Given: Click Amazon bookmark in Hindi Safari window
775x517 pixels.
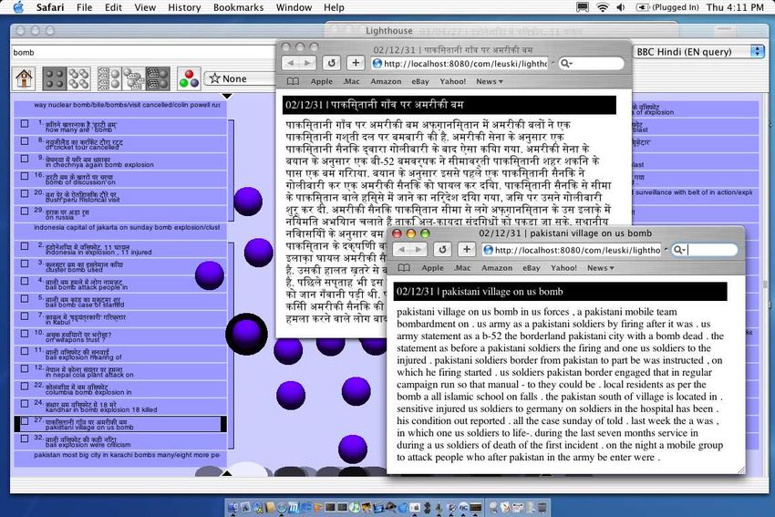Looking at the screenshot, I should pyautogui.click(x=386, y=81).
